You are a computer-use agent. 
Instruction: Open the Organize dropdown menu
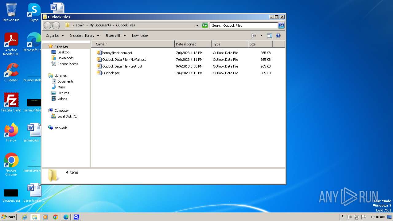pyautogui.click(x=55, y=36)
